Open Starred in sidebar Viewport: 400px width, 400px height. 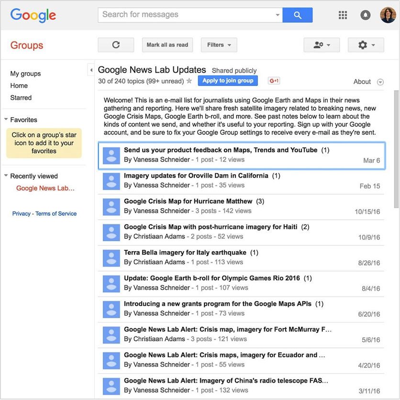[21, 98]
